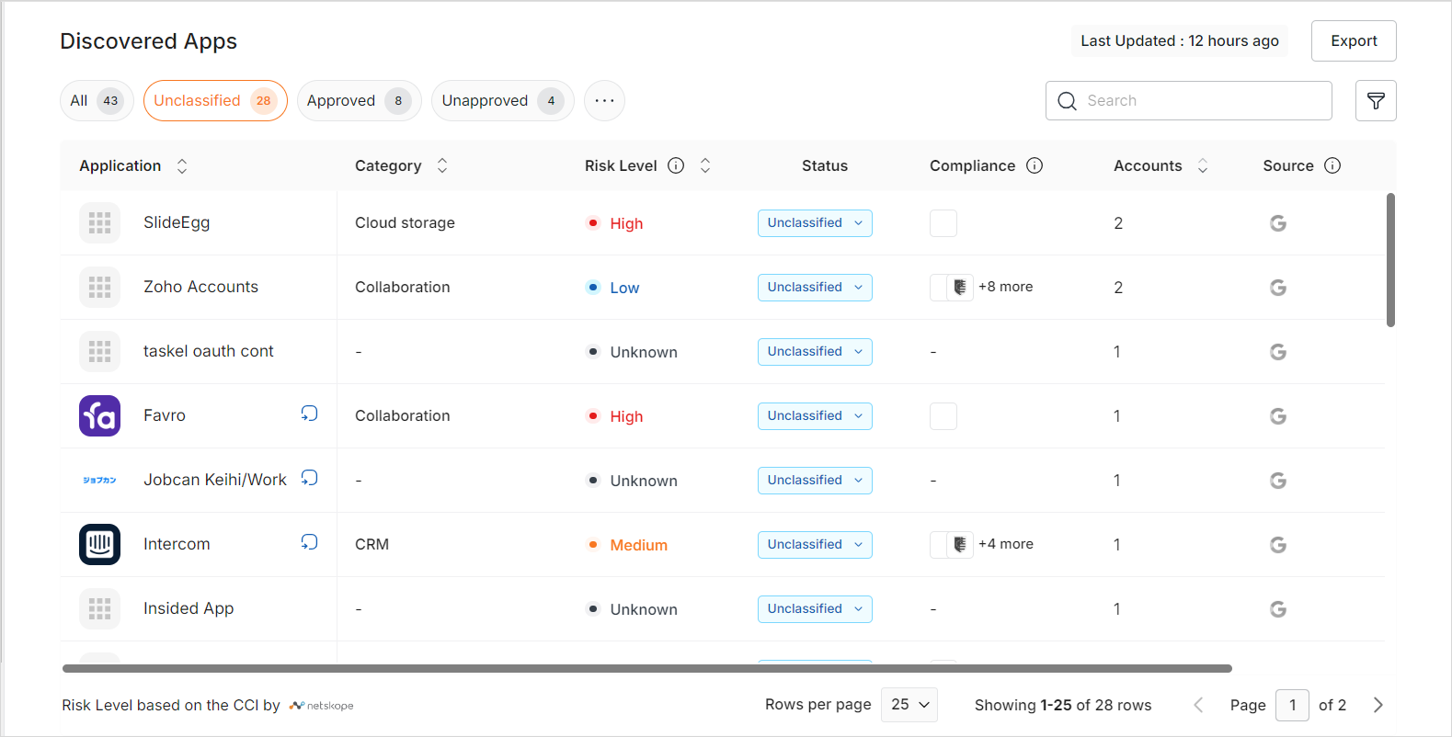
Task: Click the Jobcan Keihi/Work application name
Action: click(215, 480)
